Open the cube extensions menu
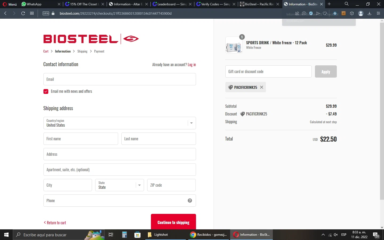The height and width of the screenshot is (240, 384). [352, 13]
